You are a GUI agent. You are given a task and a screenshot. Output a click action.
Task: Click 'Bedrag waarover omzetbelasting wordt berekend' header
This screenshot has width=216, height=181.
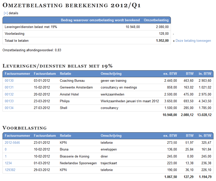[x=100, y=20]
